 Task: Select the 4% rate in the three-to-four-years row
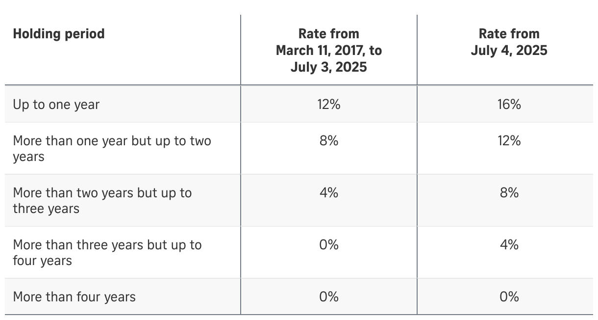pyautogui.click(x=509, y=245)
